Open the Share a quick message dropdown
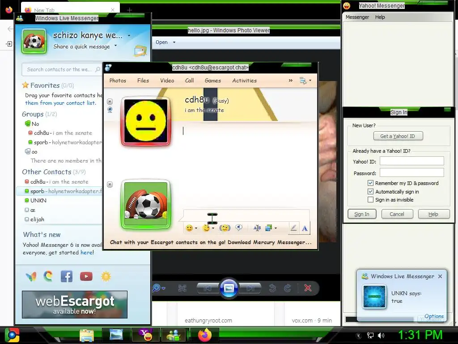Viewport: 458px width, 344px height. (116, 46)
